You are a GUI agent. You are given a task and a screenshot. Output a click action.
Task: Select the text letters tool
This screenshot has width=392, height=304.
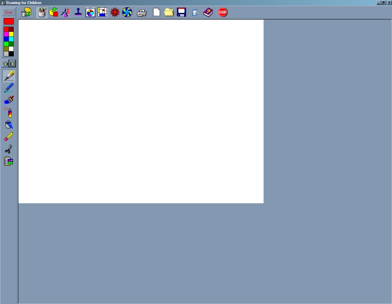coord(66,12)
